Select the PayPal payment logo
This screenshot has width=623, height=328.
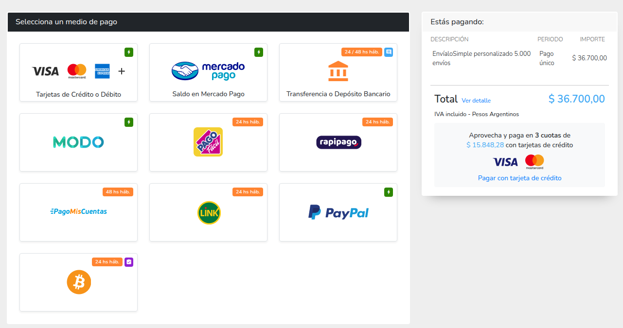338,212
